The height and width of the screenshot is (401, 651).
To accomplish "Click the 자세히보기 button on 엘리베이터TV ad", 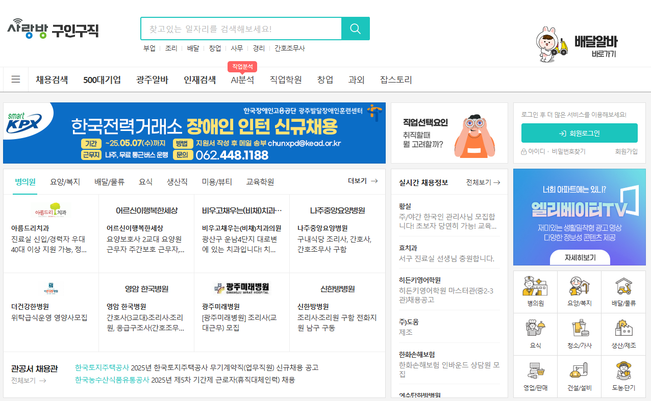I will (x=580, y=258).
